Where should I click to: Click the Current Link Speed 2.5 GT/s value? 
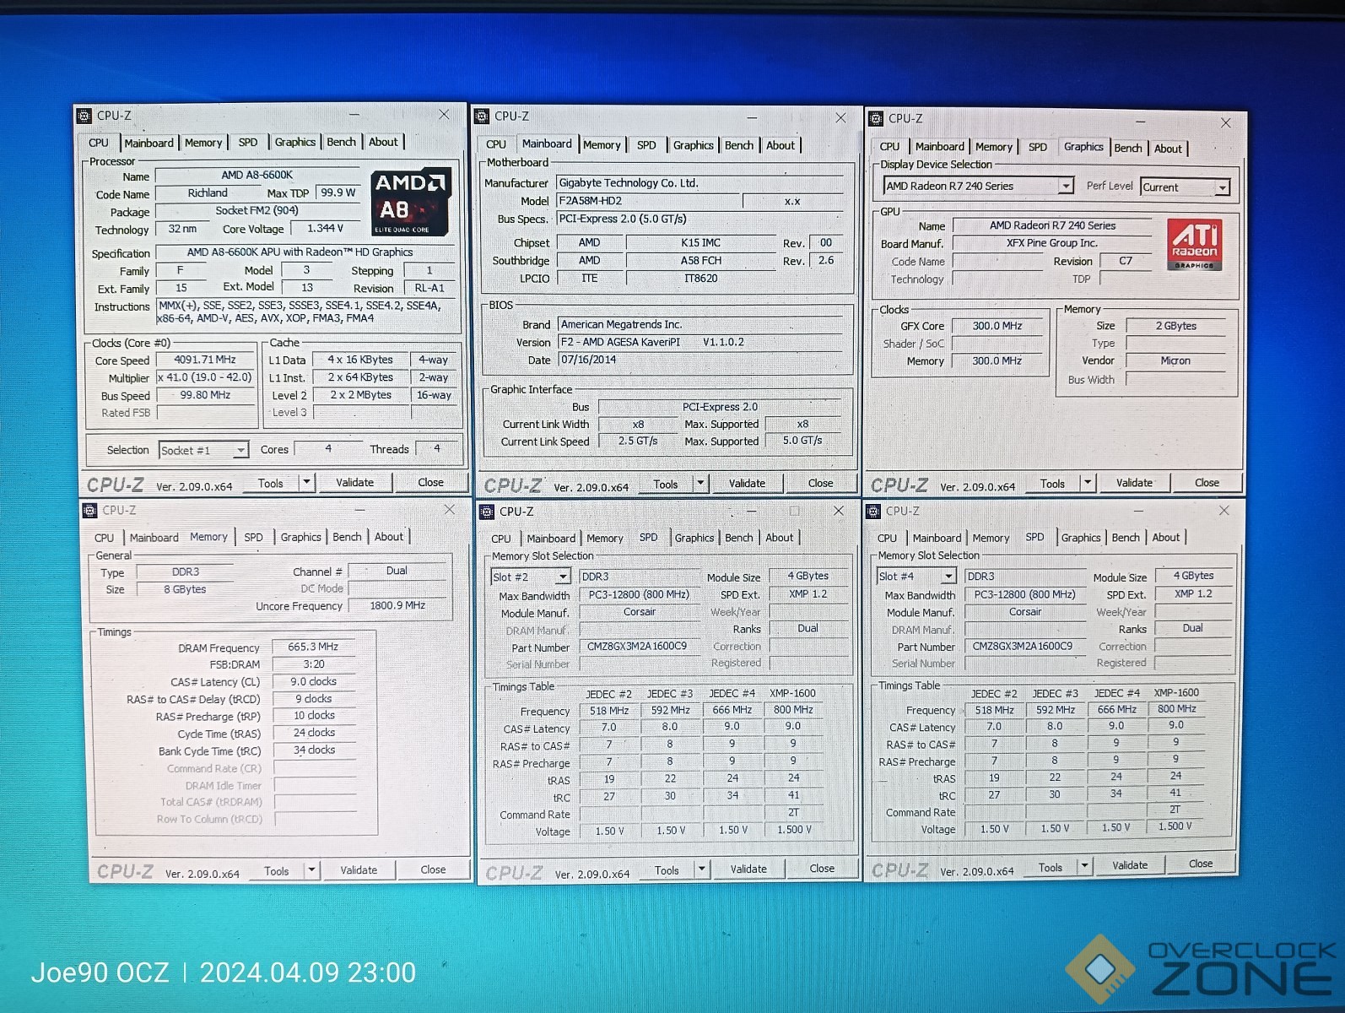[638, 441]
